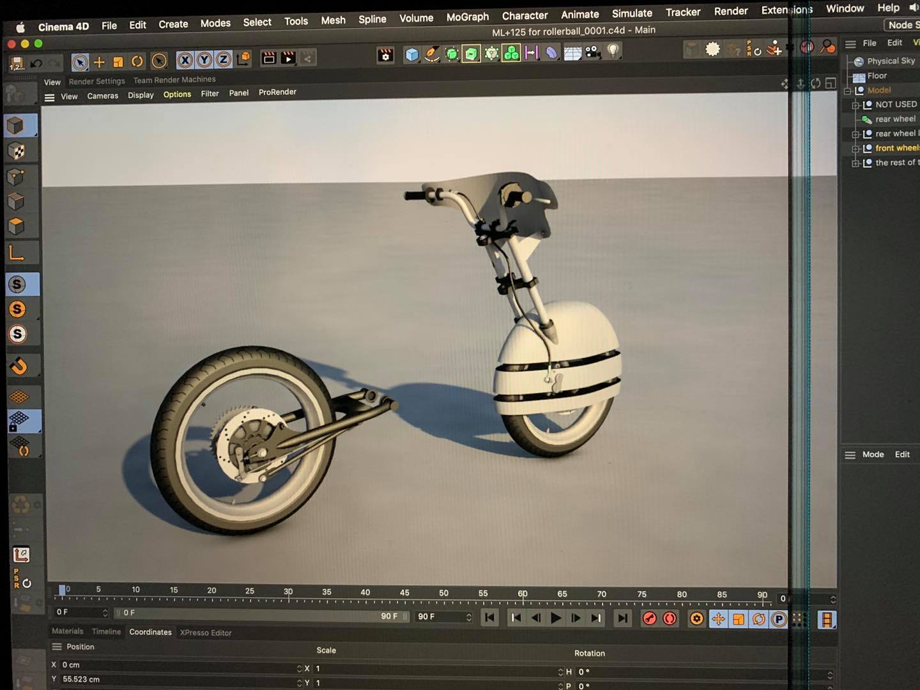Toggle Parameter (P) keyframe recording
This screenshot has height=690, width=920.
(x=779, y=619)
